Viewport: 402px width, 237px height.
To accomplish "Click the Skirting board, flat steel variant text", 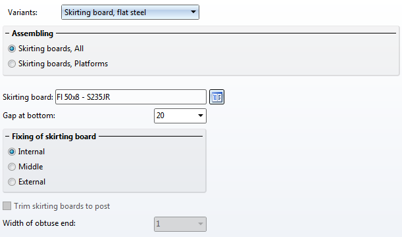I will pyautogui.click(x=105, y=12).
